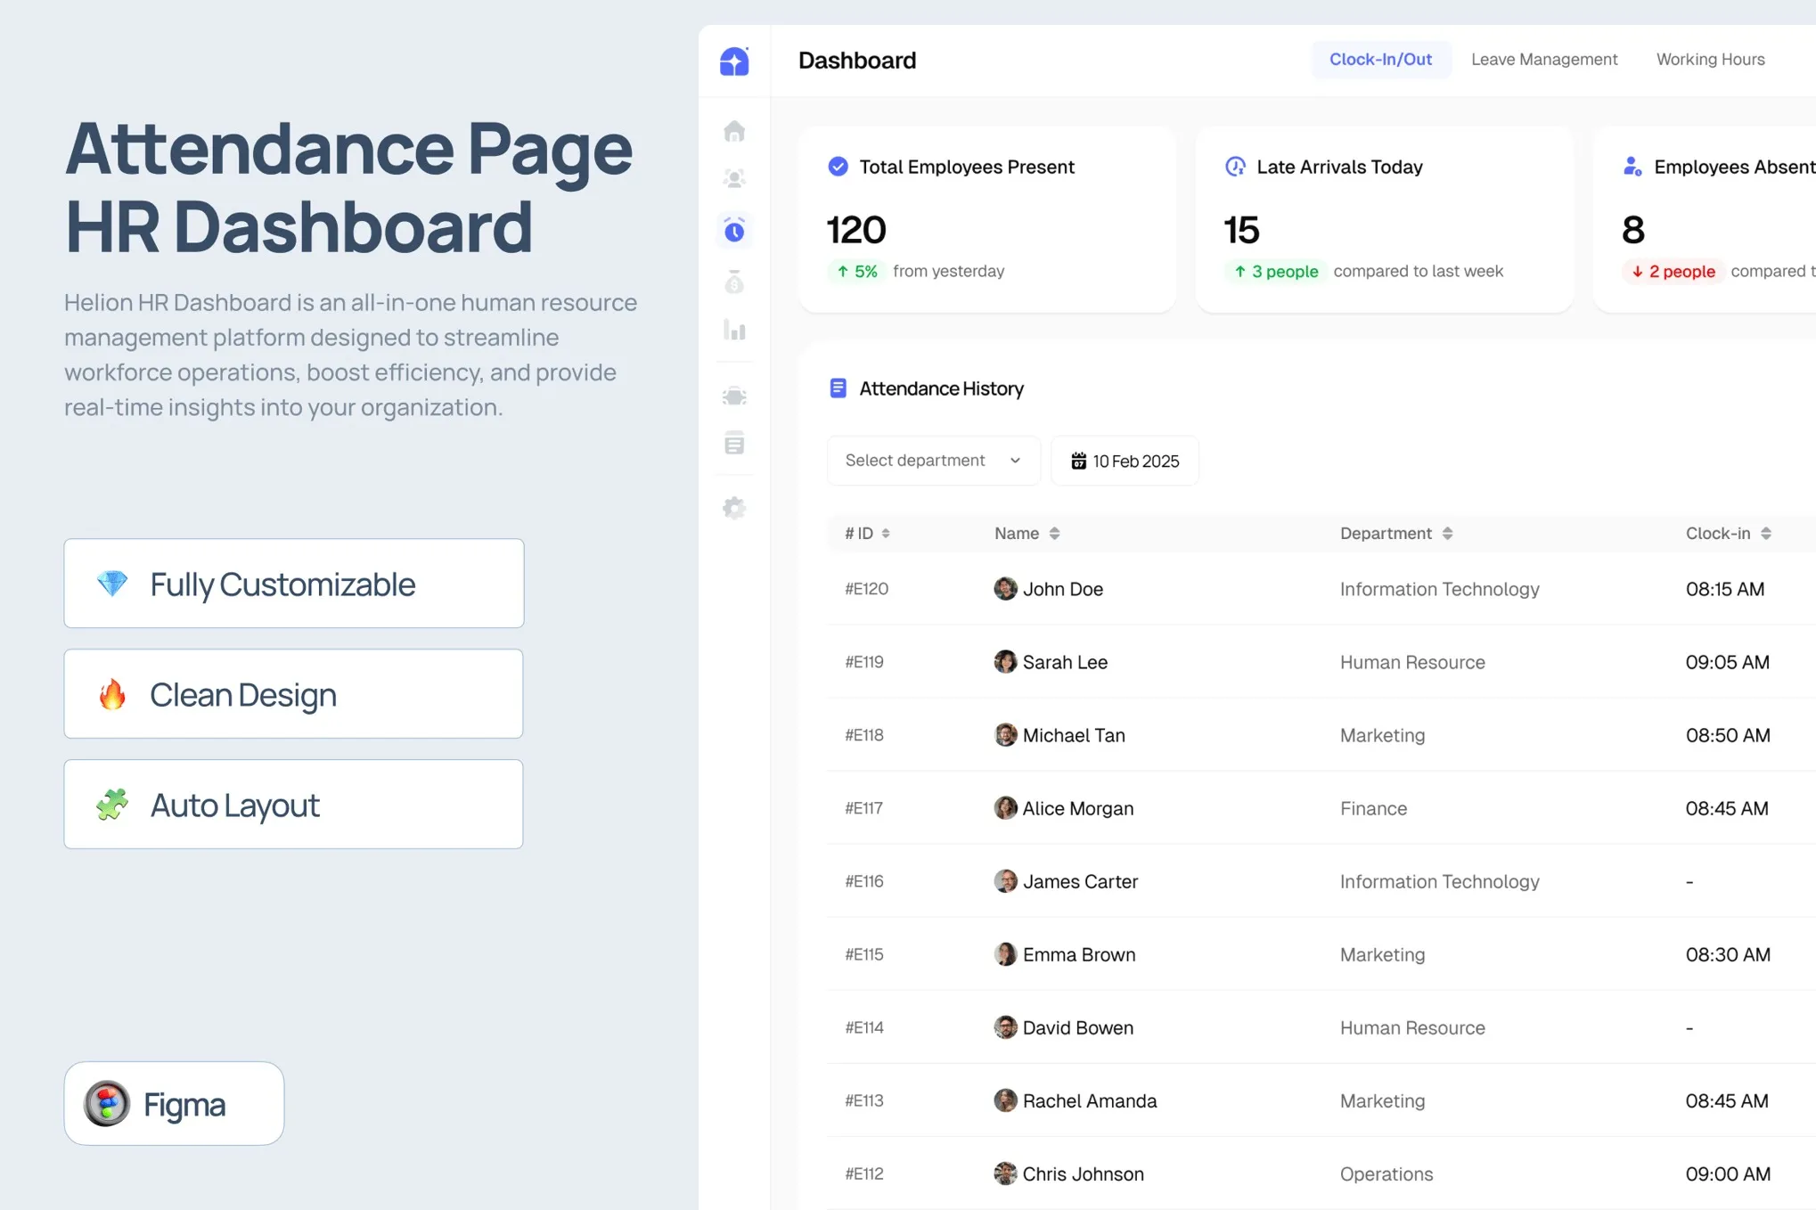Viewport: 1816px width, 1210px height.
Task: Click the Fully Customizable button
Action: coord(294,584)
